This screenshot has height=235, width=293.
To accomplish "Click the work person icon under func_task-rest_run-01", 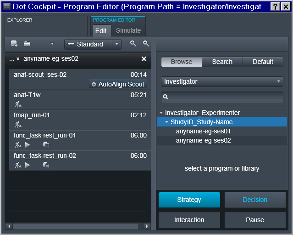I will tap(18, 145).
